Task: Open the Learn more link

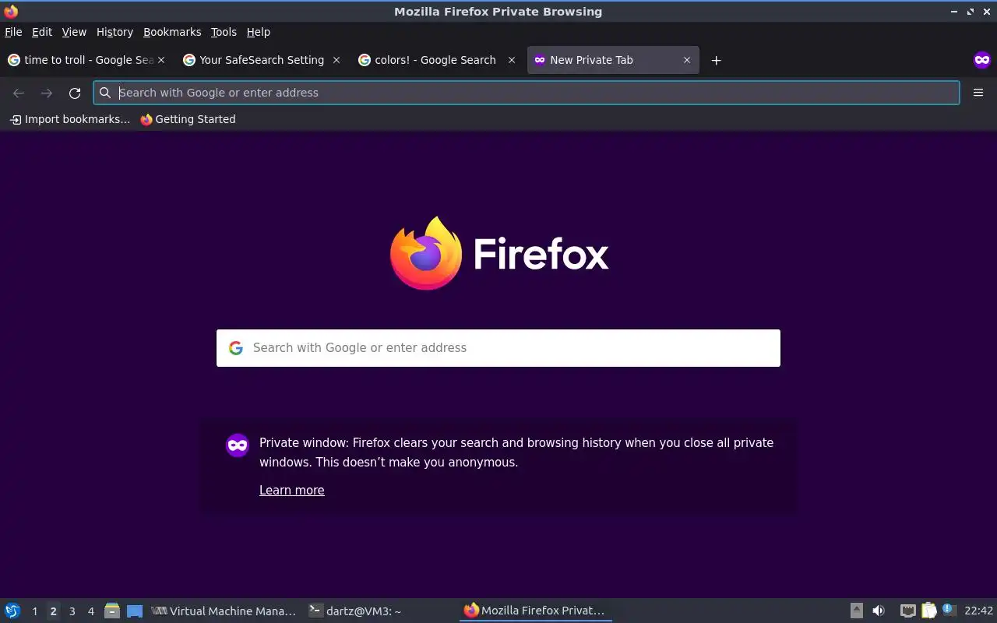Action: tap(292, 490)
